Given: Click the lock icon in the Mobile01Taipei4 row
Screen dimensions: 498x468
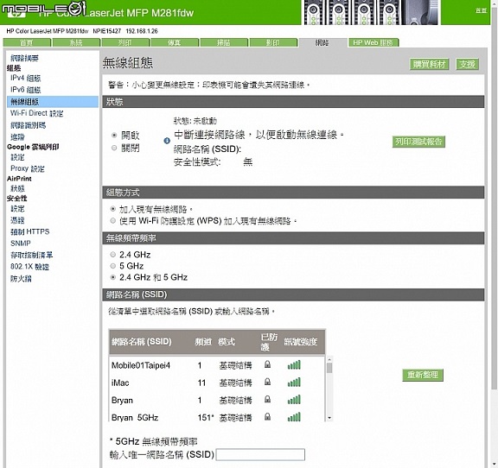Looking at the screenshot, I should coord(268,364).
